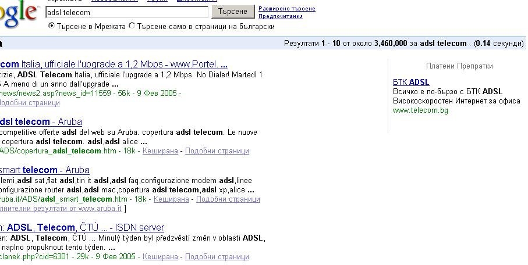Click the search box containing "adsl telecom"

(x=127, y=12)
